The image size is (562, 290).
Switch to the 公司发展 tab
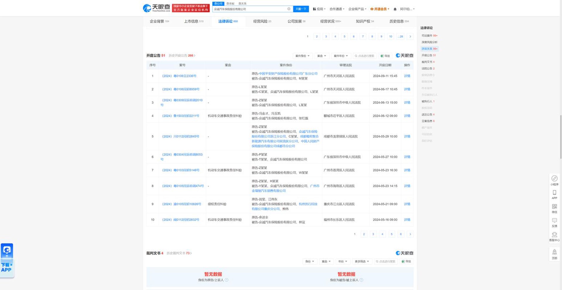coord(297,21)
